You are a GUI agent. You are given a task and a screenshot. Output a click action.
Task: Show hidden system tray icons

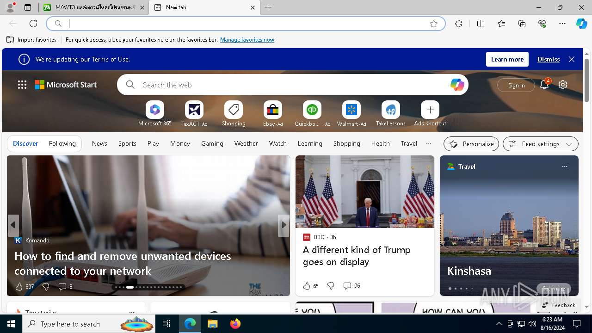(499, 324)
